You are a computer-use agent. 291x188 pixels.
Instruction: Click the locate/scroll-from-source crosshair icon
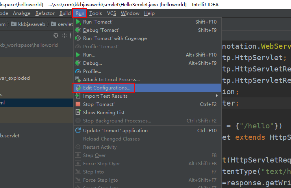tap(56, 35)
